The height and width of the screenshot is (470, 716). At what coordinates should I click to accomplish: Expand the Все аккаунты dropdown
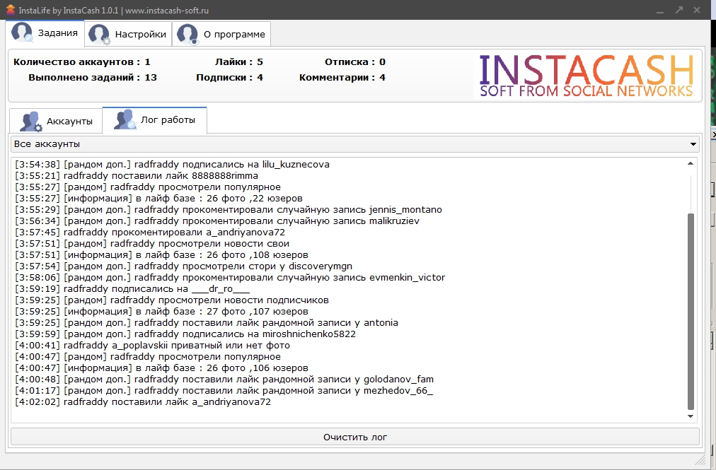(354, 144)
